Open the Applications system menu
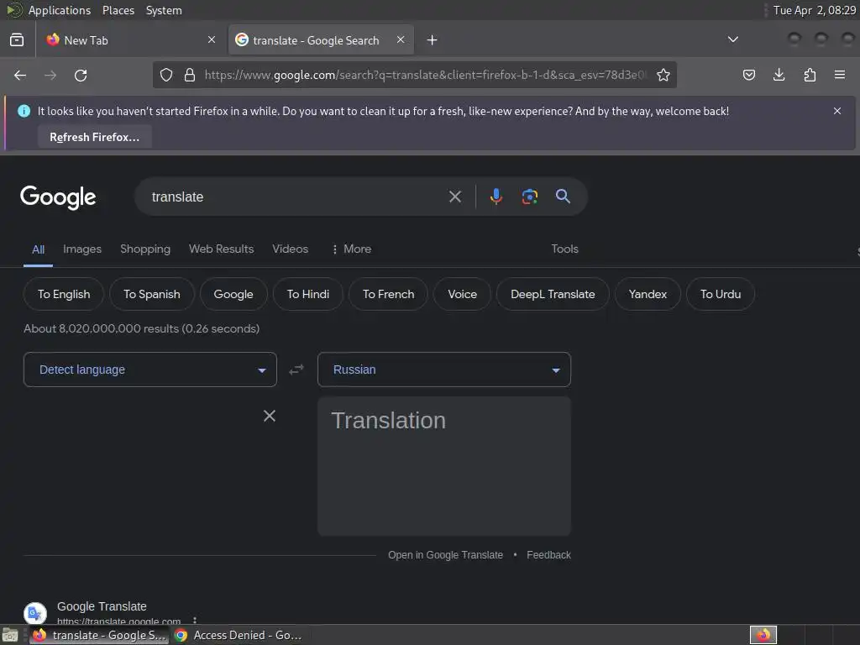Screen dimensions: 860x645 [60, 10]
